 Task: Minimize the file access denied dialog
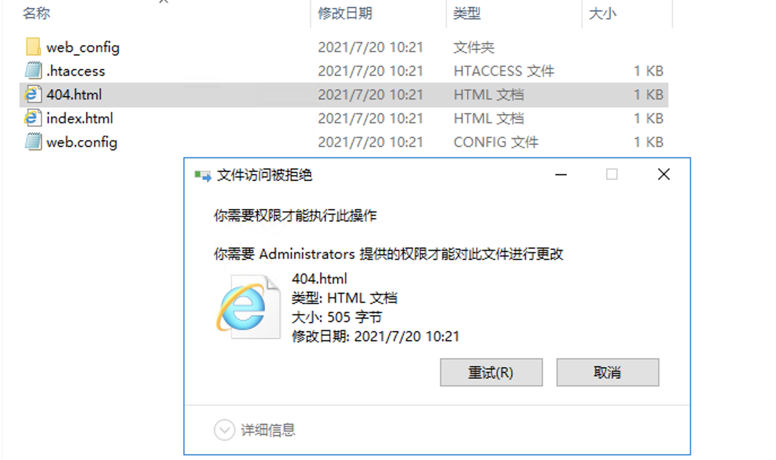(x=561, y=175)
